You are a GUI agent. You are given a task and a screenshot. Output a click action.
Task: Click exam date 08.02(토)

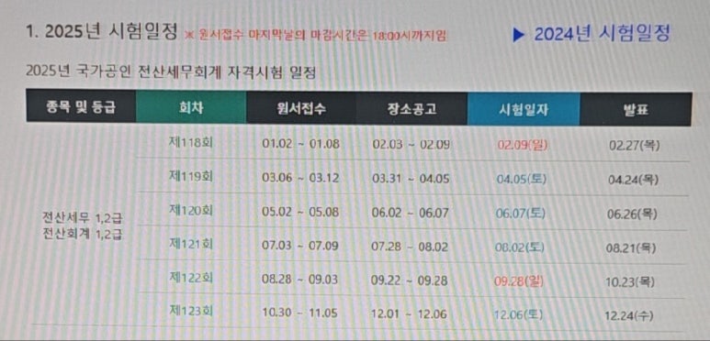(x=520, y=247)
